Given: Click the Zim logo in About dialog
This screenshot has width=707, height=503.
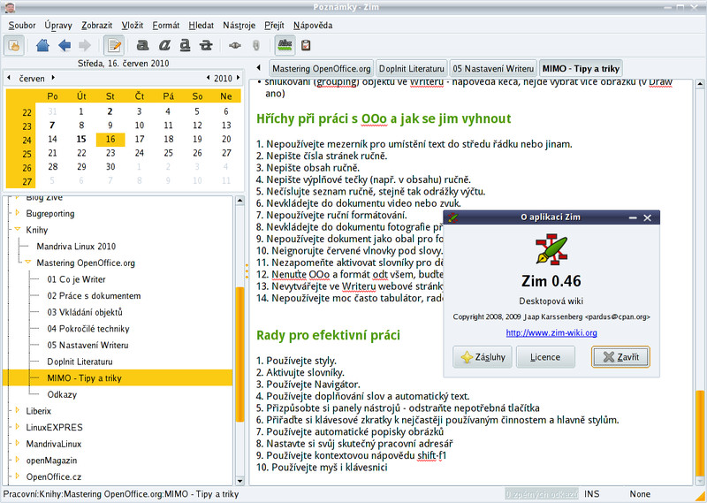Looking at the screenshot, I should pos(551,249).
